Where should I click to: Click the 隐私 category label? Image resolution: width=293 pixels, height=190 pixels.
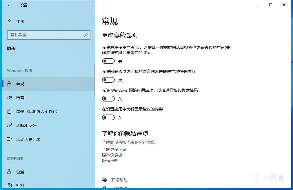[x=11, y=49]
